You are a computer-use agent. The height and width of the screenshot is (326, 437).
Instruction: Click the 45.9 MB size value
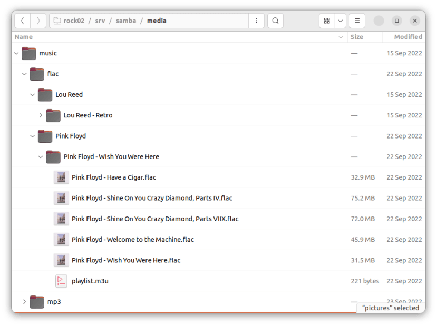click(363, 240)
